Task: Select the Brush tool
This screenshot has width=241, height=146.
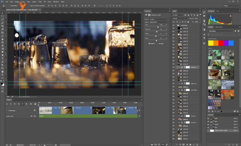Action: [x=2, y=36]
